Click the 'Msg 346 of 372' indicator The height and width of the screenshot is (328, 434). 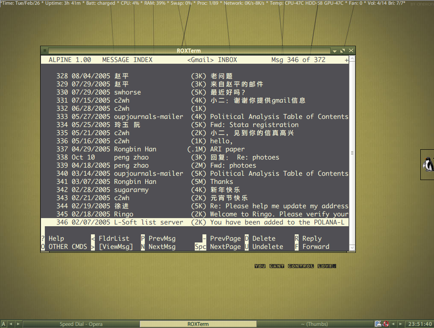click(x=298, y=60)
